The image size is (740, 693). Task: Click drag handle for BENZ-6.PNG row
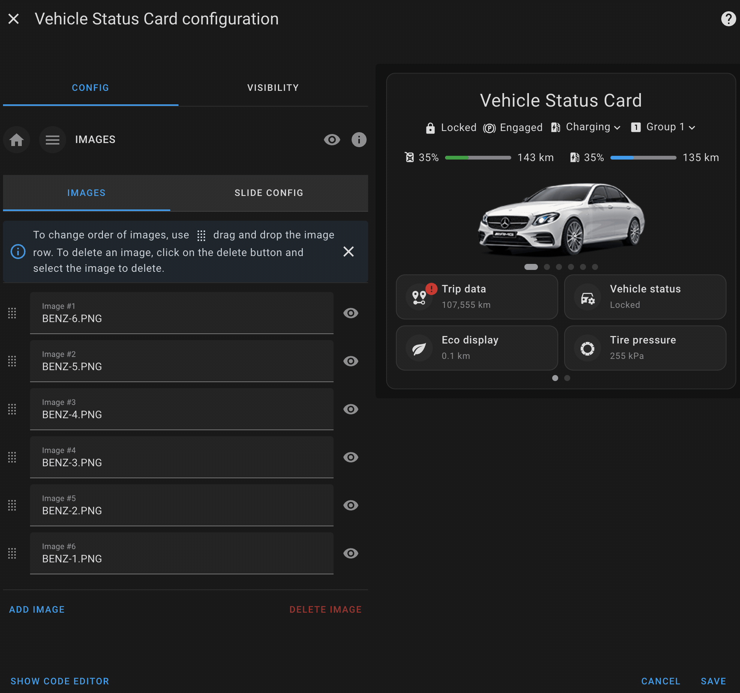pos(12,313)
